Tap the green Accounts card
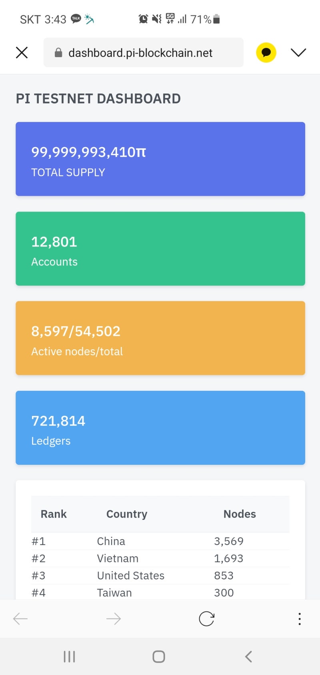Image resolution: width=320 pixels, height=675 pixels. coord(160,249)
